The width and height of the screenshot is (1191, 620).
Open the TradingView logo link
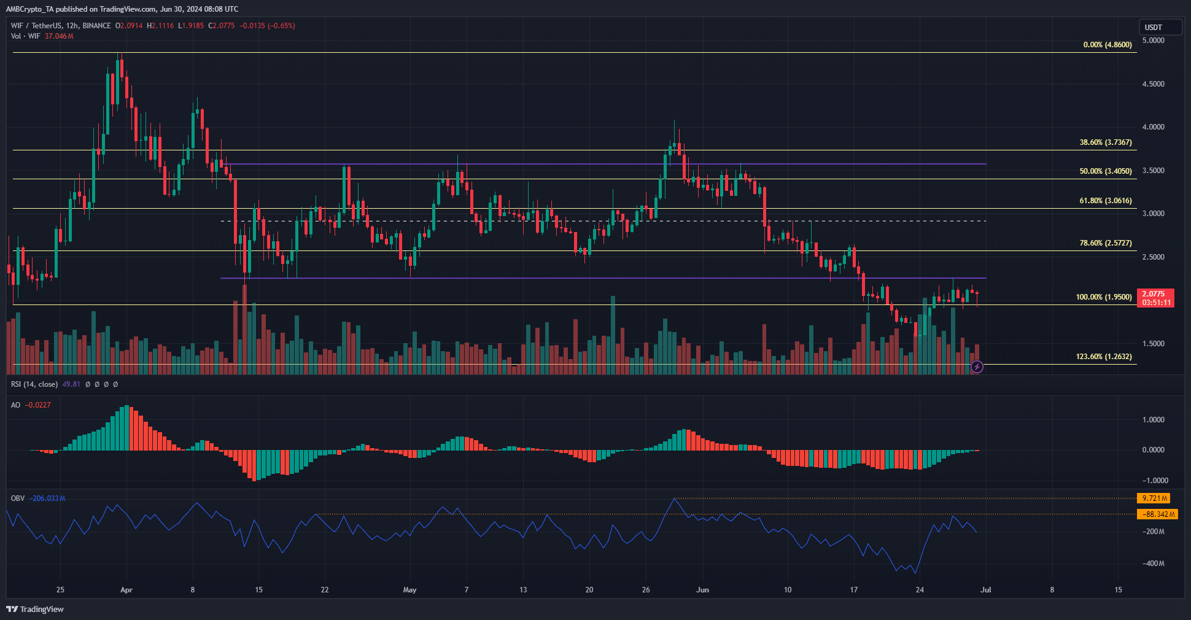point(35,609)
